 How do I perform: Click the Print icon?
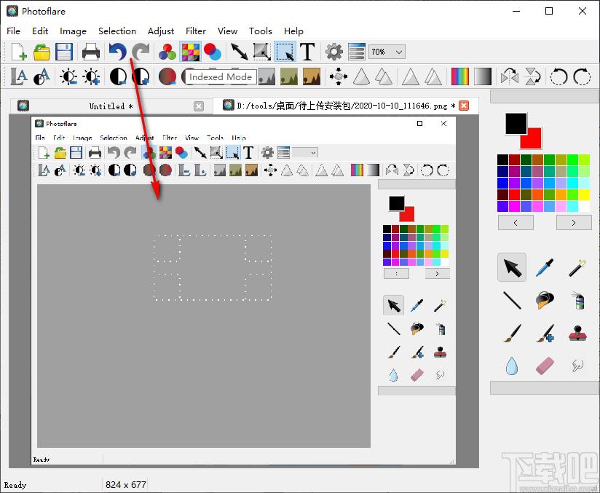(91, 52)
